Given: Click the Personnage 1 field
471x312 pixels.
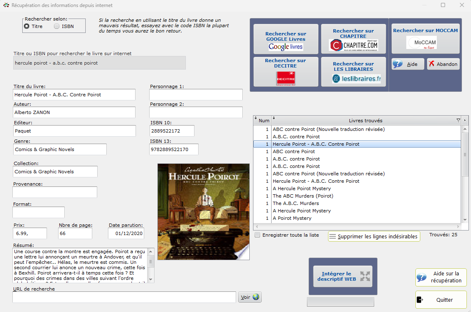Looking at the screenshot, I should [196, 95].
